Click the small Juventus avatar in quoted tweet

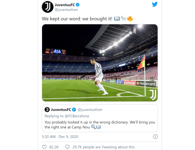pyautogui.click(x=47, y=110)
